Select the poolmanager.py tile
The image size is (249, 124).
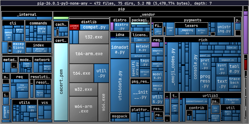(215, 118)
